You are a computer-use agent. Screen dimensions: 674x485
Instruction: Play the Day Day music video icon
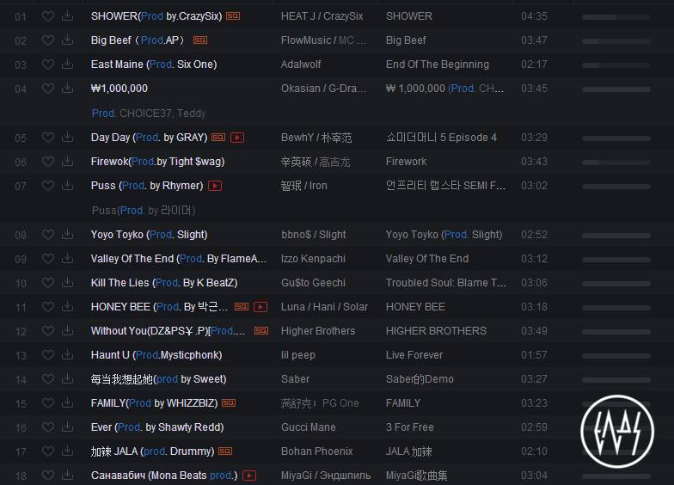[237, 138]
